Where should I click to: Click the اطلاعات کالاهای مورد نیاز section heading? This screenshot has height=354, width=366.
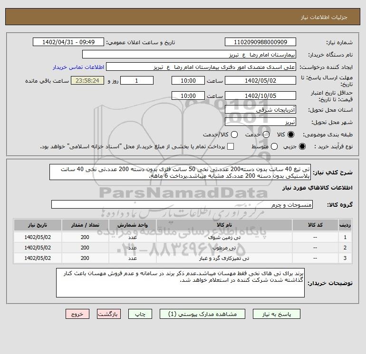pyautogui.click(x=318, y=188)
